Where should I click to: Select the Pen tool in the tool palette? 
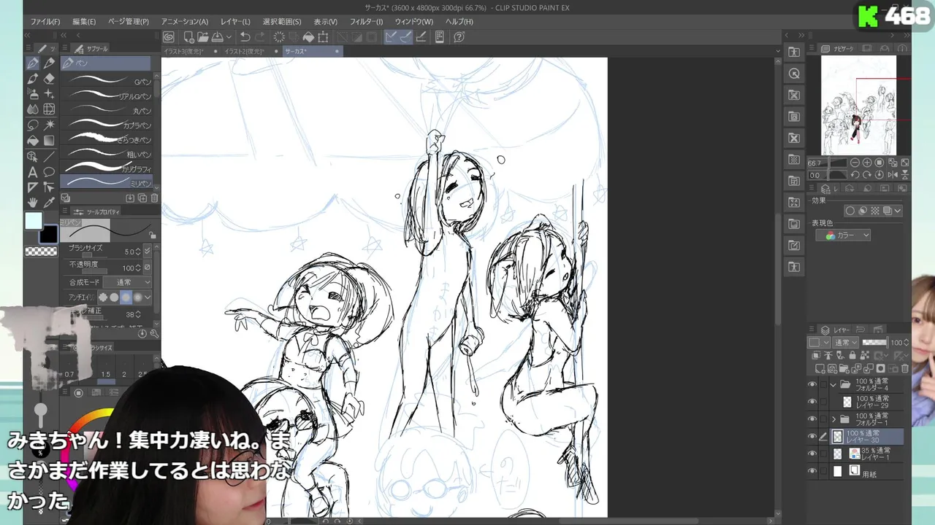[x=33, y=63]
